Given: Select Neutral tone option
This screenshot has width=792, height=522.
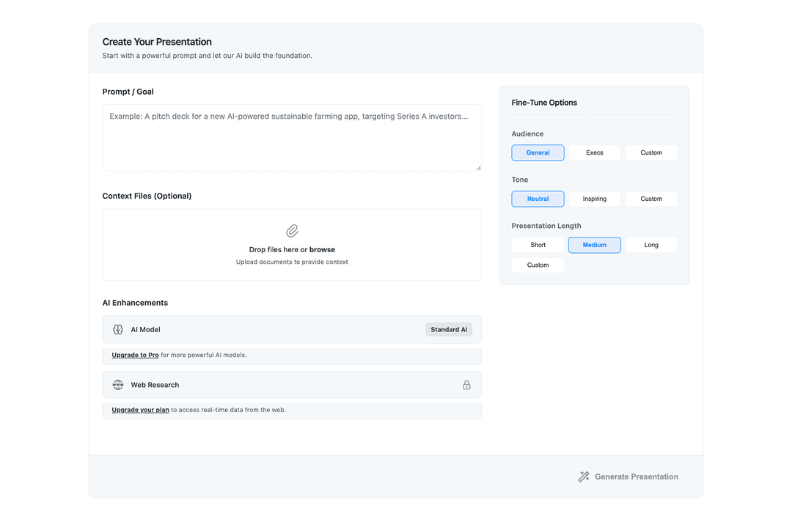Looking at the screenshot, I should coord(538,199).
